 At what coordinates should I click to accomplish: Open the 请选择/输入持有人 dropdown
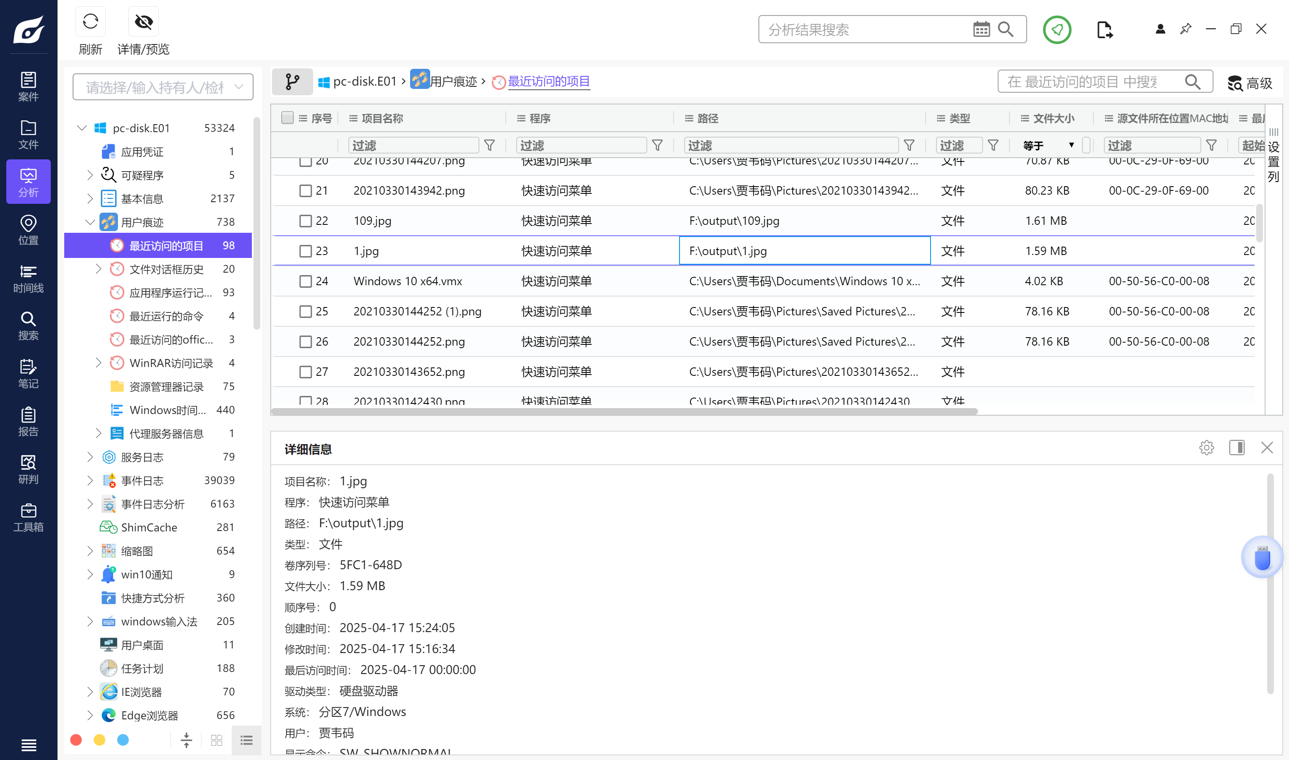163,87
